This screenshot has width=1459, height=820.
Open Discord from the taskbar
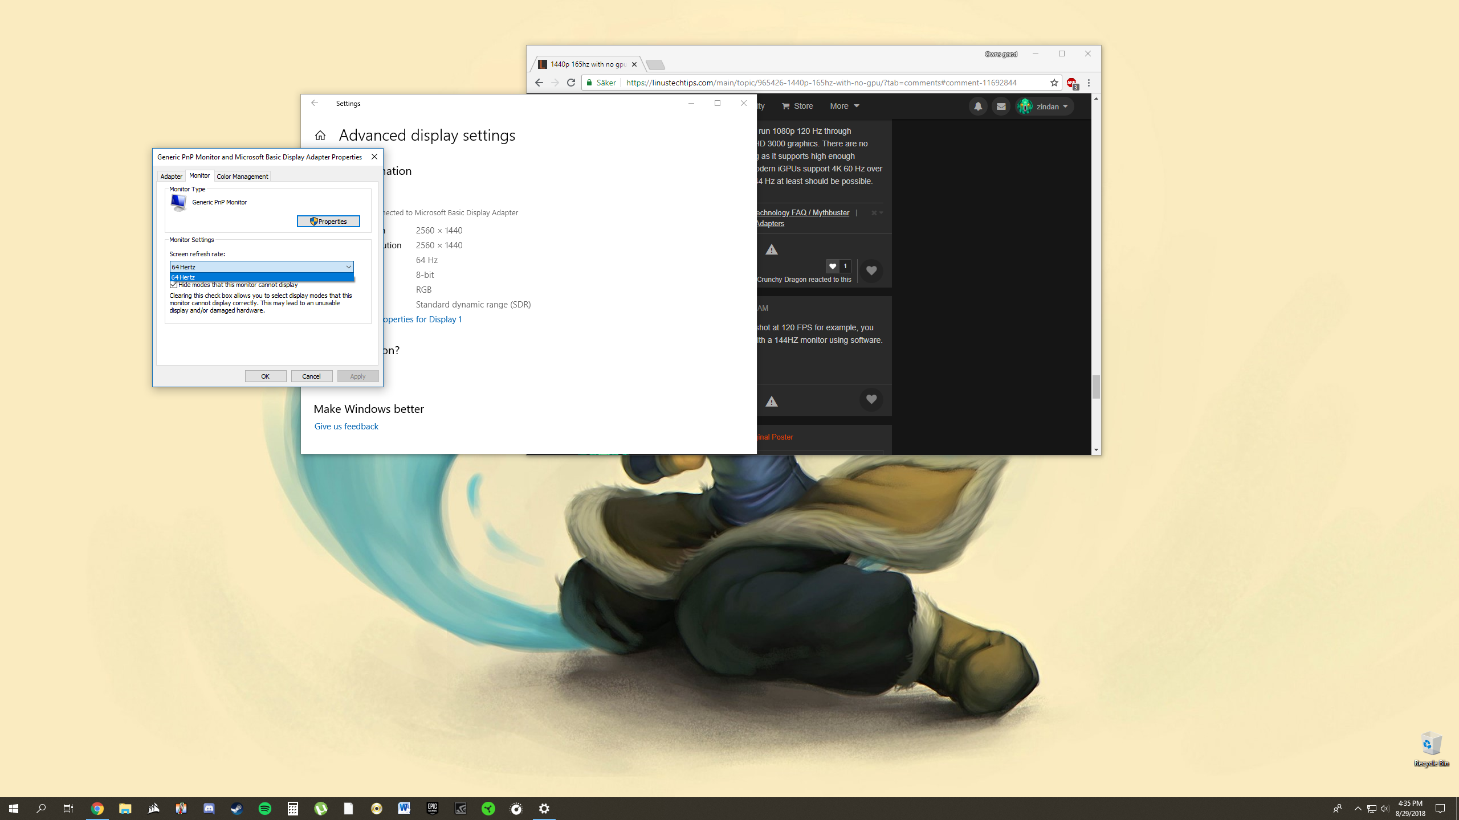click(x=209, y=809)
